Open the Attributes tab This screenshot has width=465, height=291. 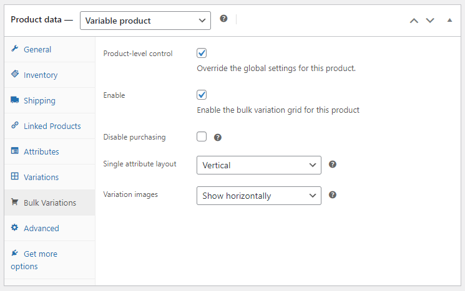50,151
